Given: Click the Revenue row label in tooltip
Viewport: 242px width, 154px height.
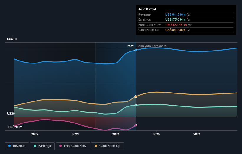Looking at the screenshot, I should (x=144, y=14).
